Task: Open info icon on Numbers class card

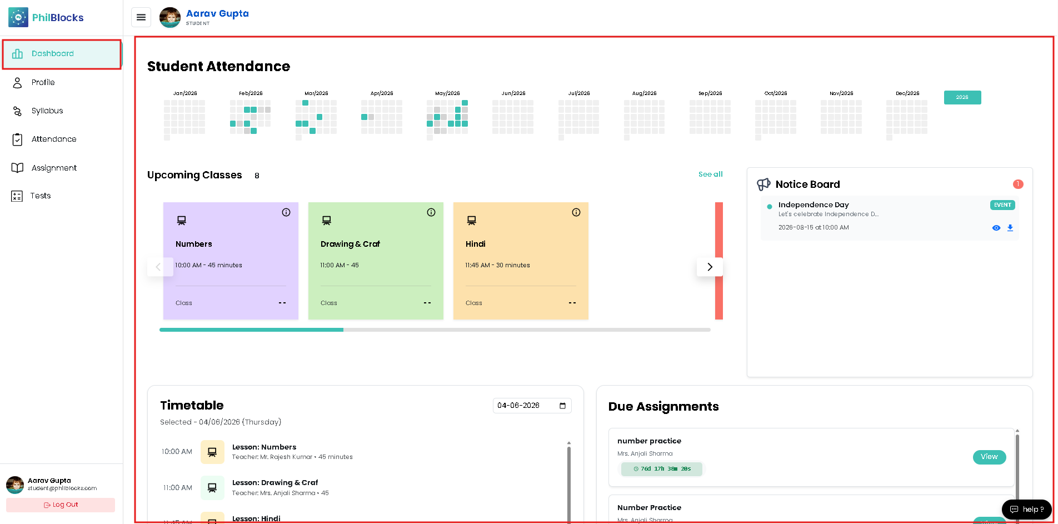Action: [x=286, y=212]
